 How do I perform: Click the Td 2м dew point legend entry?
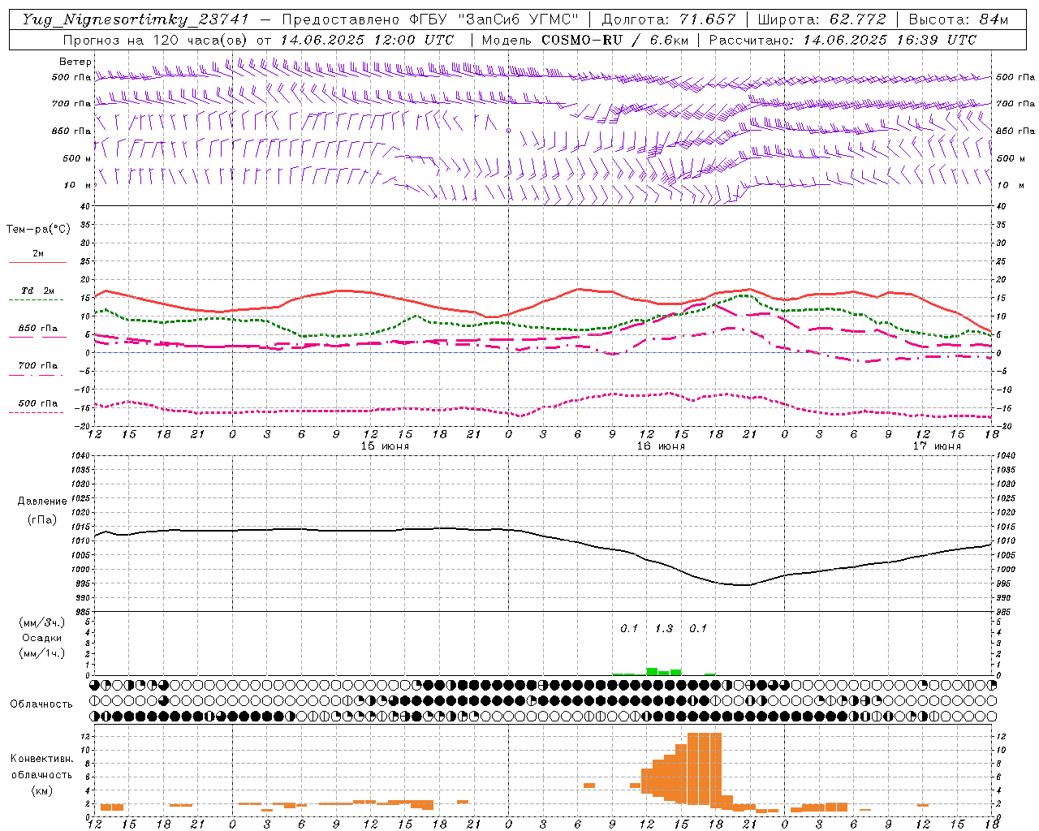(38, 291)
